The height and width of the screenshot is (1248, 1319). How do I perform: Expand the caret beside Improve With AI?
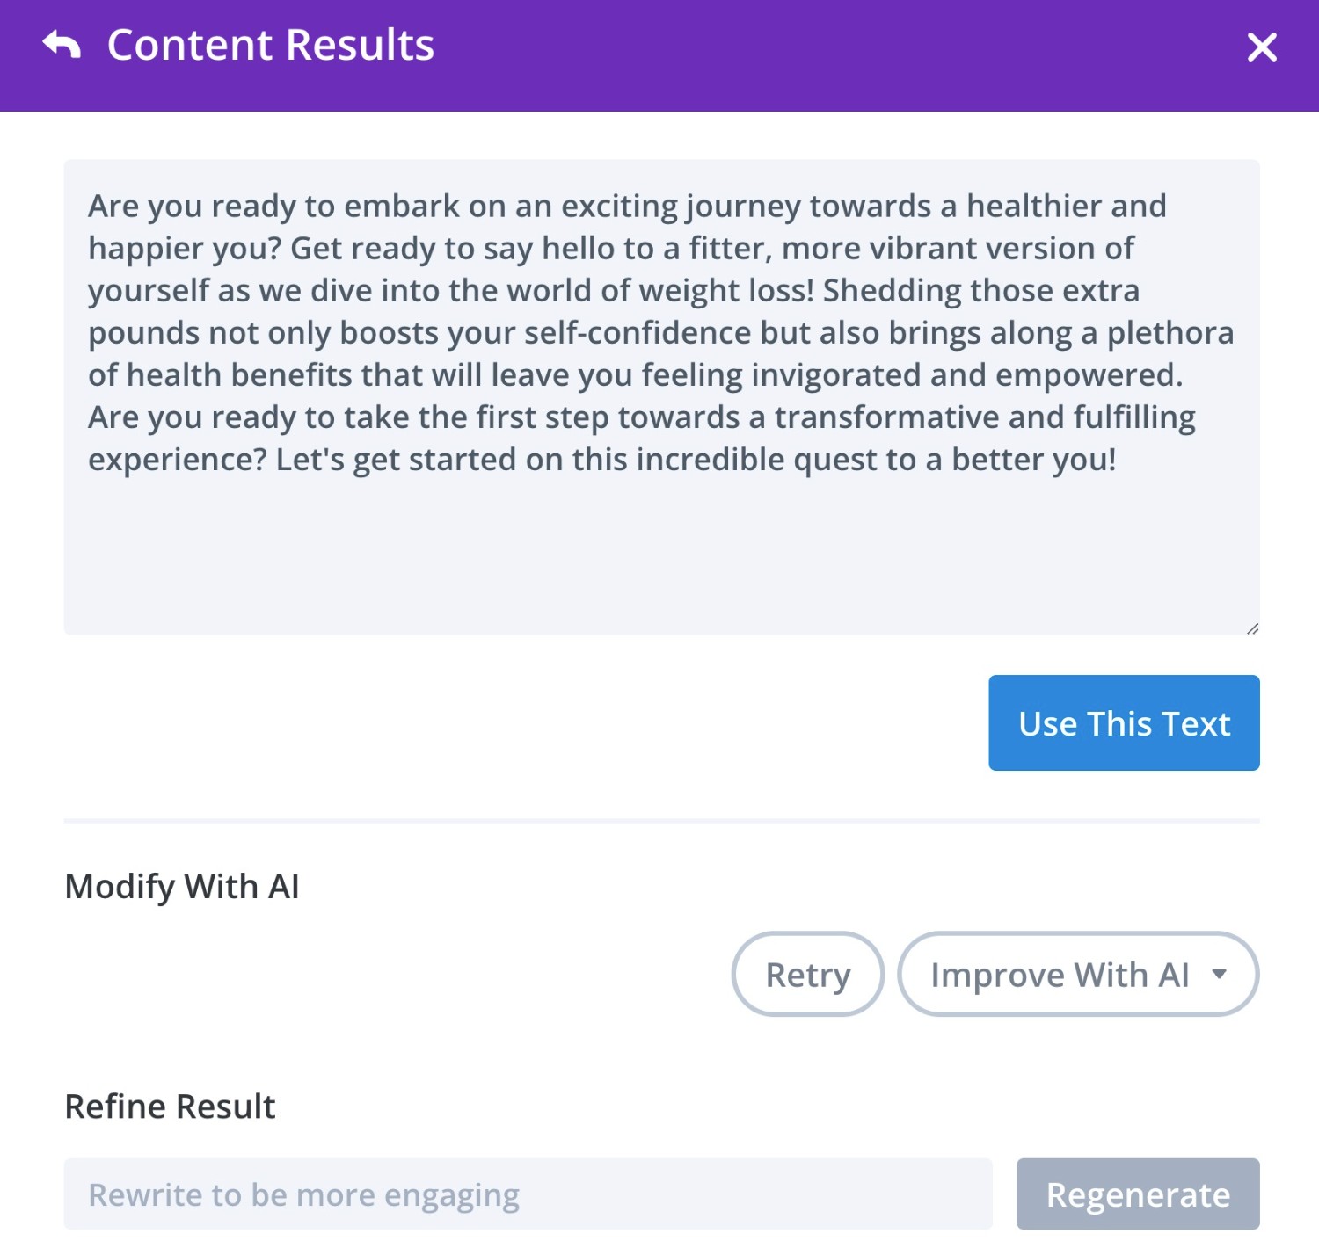(1219, 974)
